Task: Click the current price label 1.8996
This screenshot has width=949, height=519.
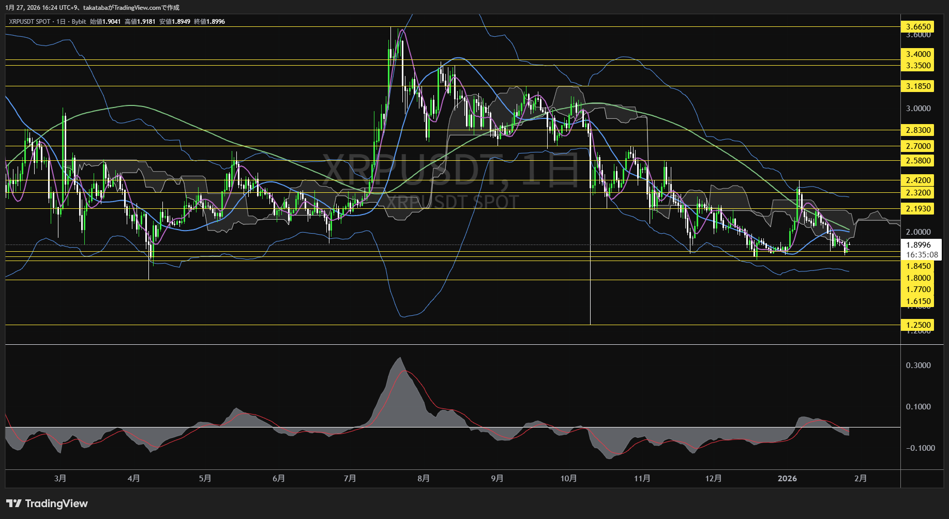Action: [918, 245]
